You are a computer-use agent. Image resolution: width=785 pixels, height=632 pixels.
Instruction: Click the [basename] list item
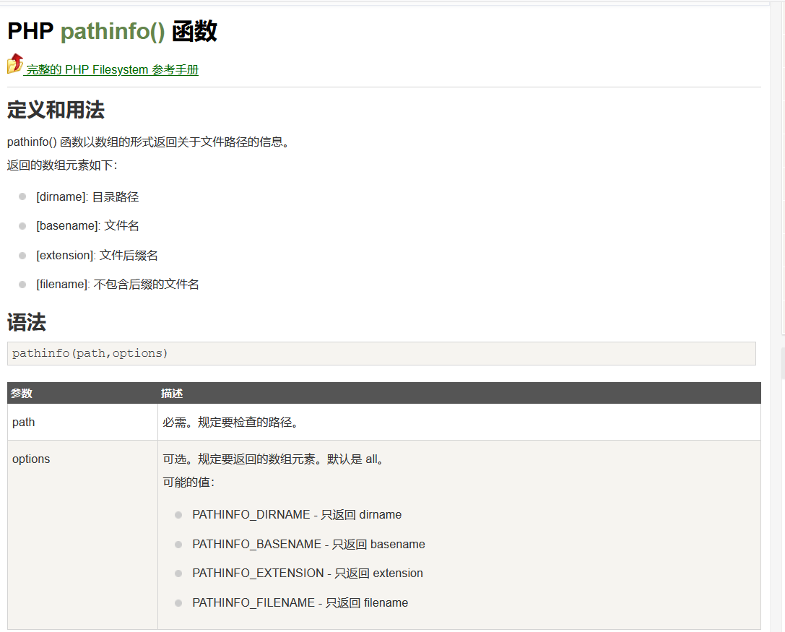click(x=87, y=226)
